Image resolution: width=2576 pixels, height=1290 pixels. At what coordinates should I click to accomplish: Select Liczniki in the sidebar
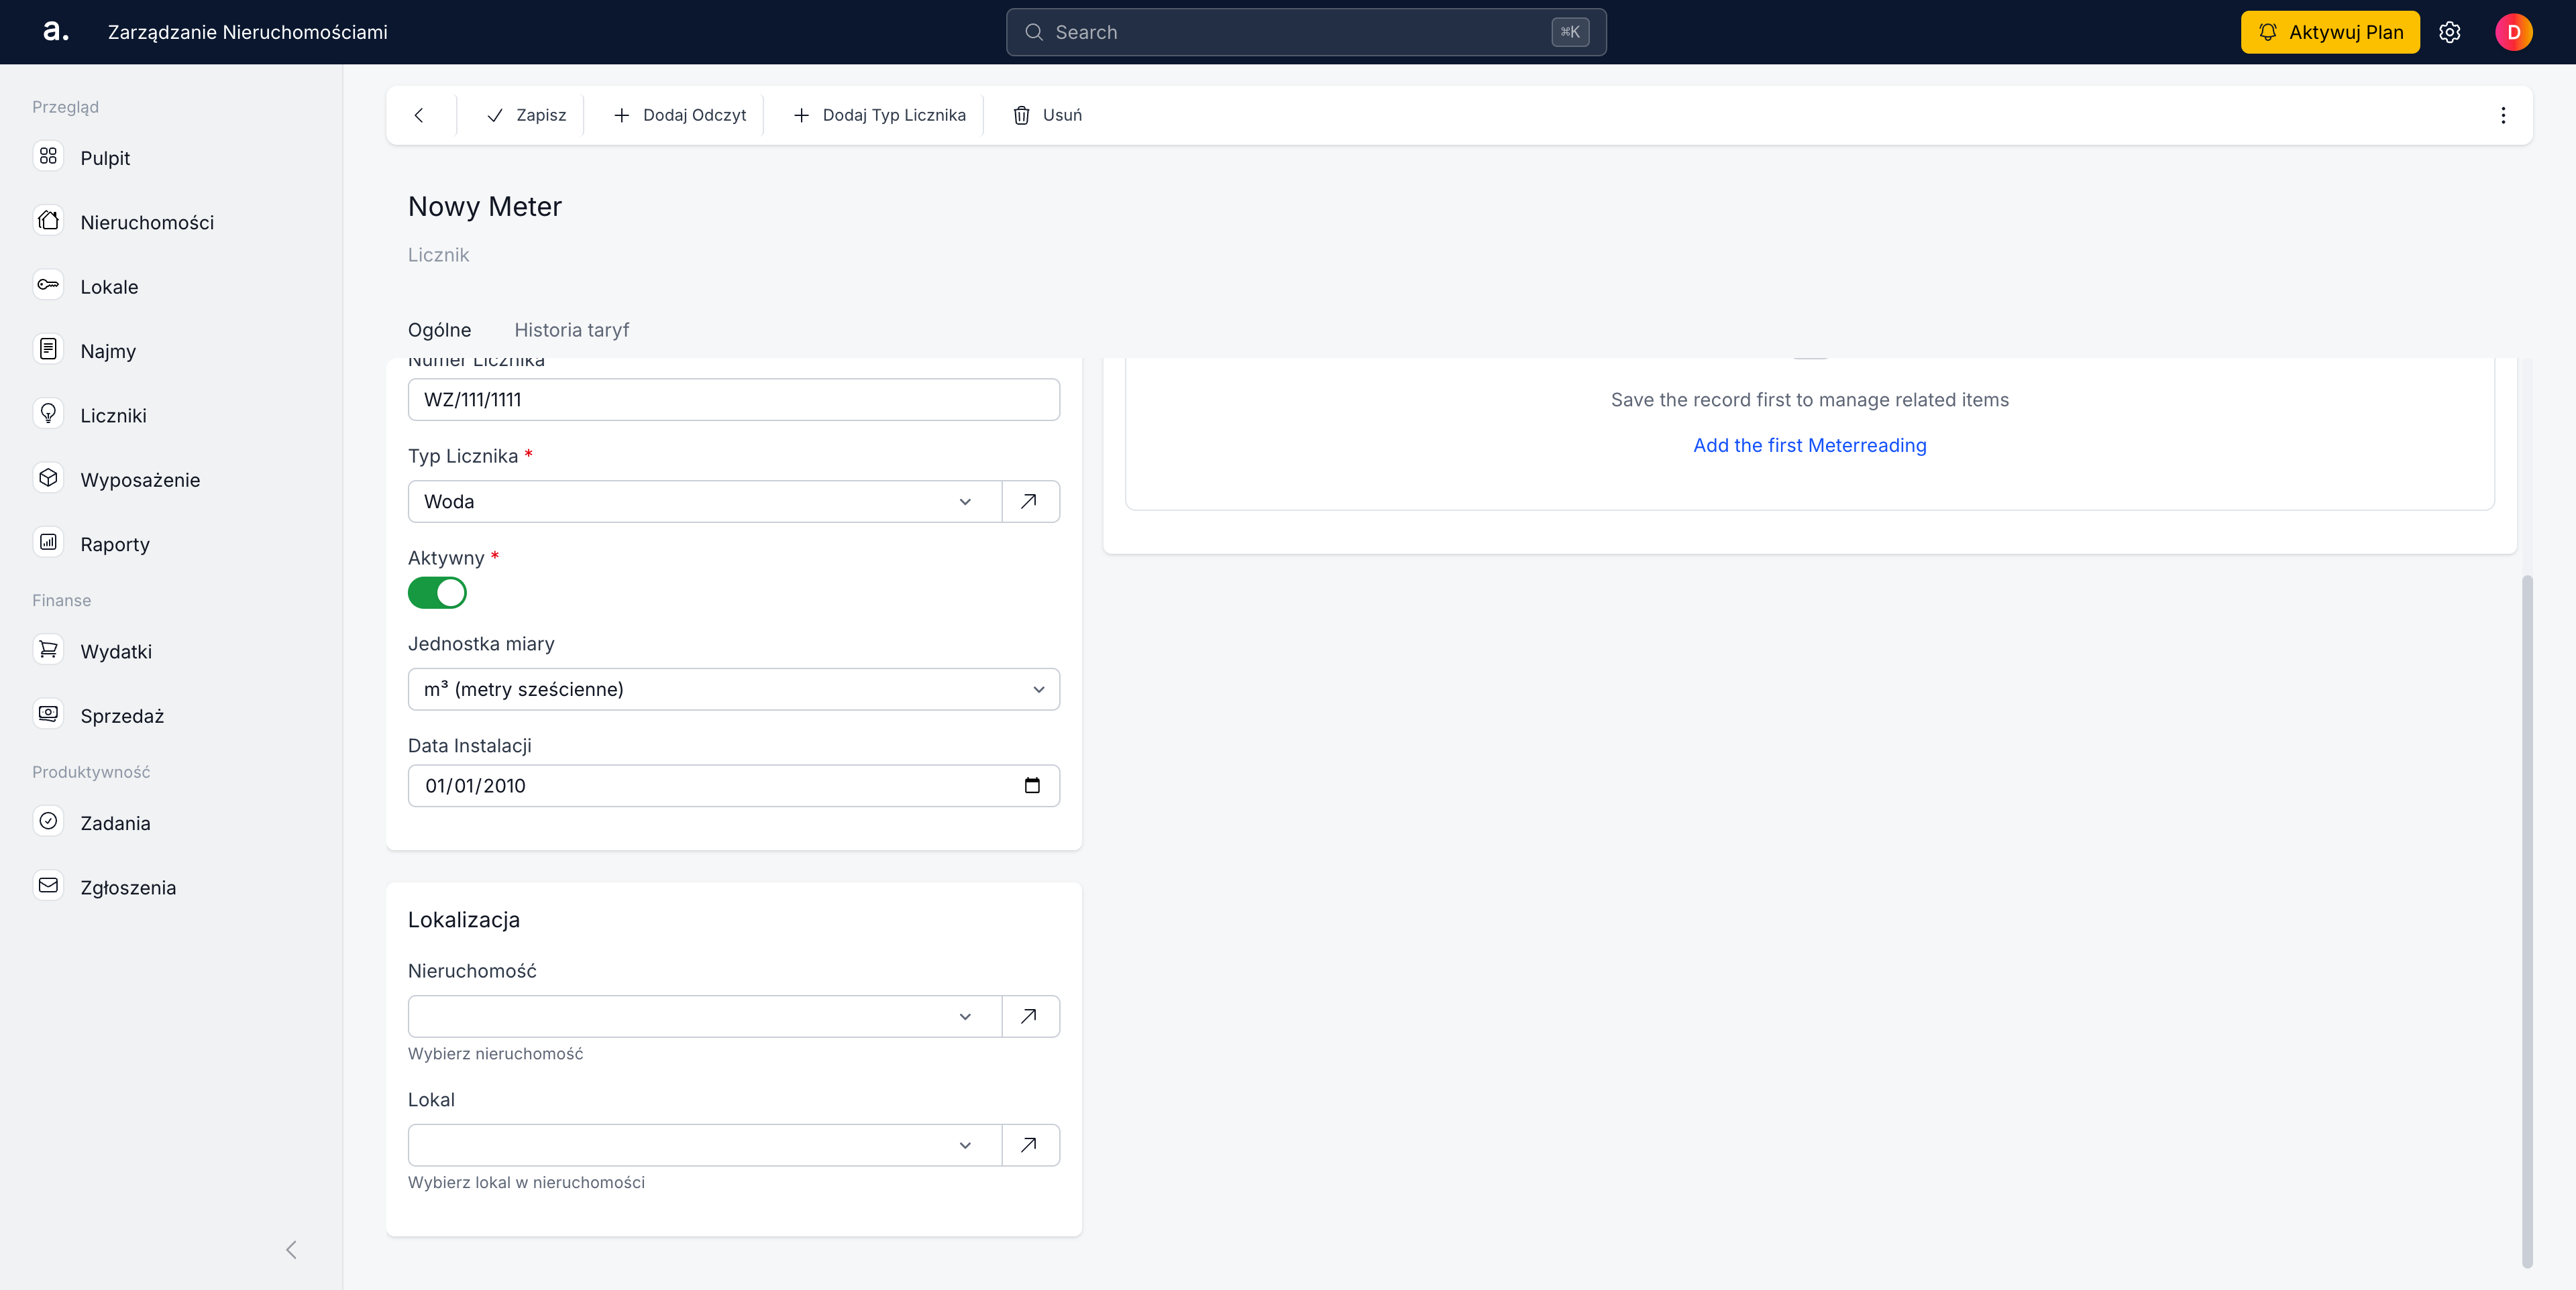tap(113, 416)
